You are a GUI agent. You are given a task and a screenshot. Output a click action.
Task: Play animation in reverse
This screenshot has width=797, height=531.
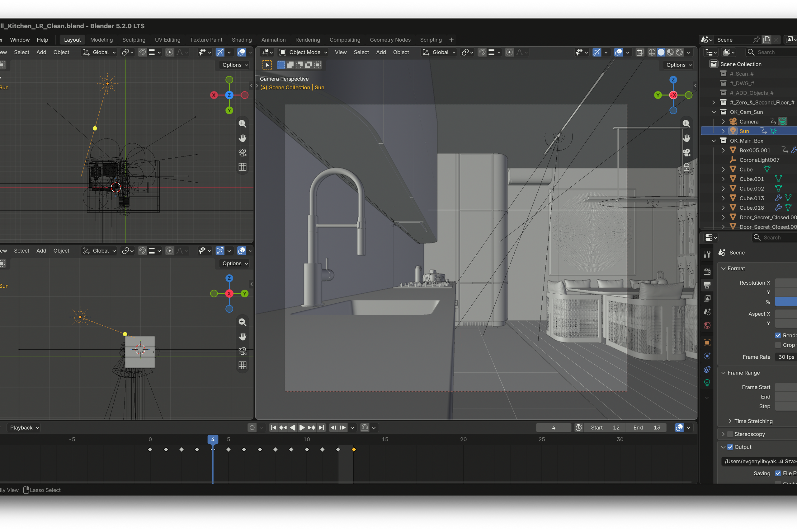point(292,428)
